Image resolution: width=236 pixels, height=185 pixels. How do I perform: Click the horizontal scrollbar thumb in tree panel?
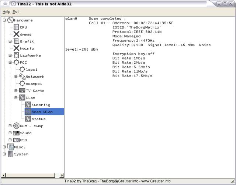tap(30, 175)
